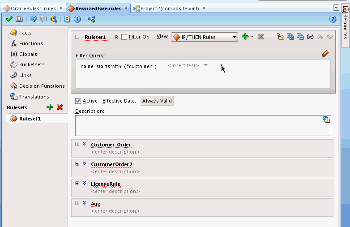Edit the Ruleset1 name in header

tap(95, 37)
